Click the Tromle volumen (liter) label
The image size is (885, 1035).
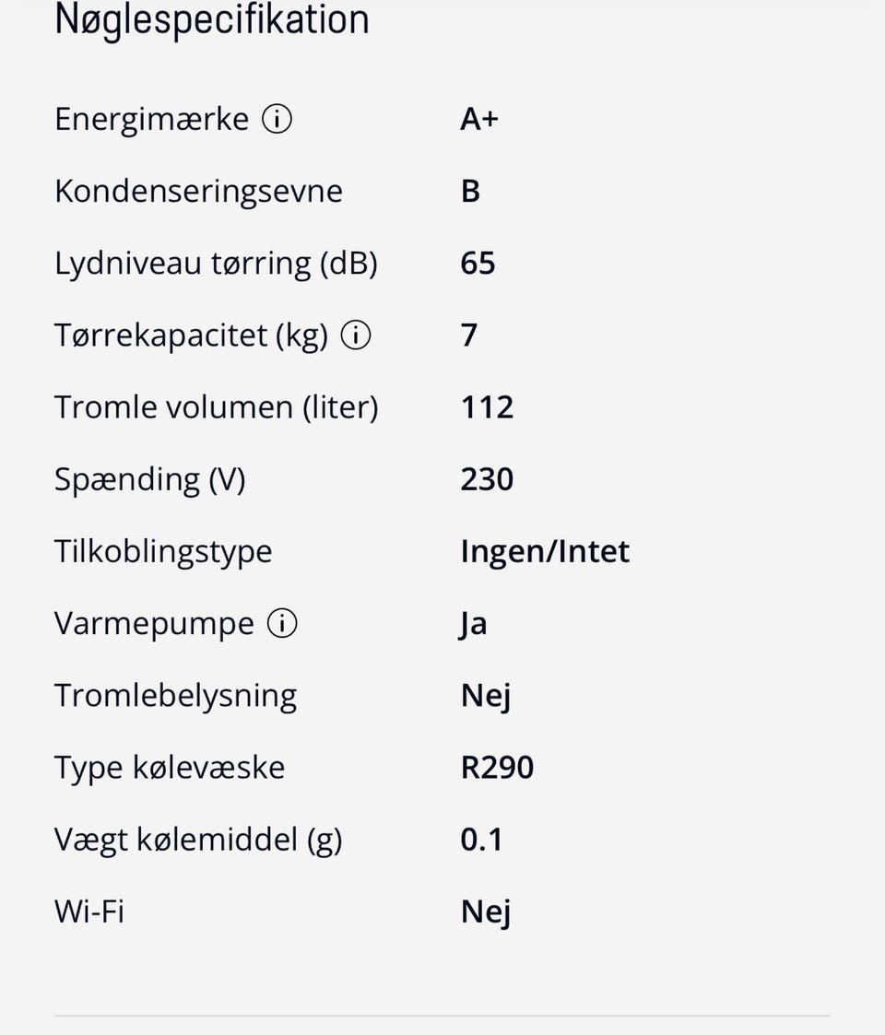pos(216,407)
